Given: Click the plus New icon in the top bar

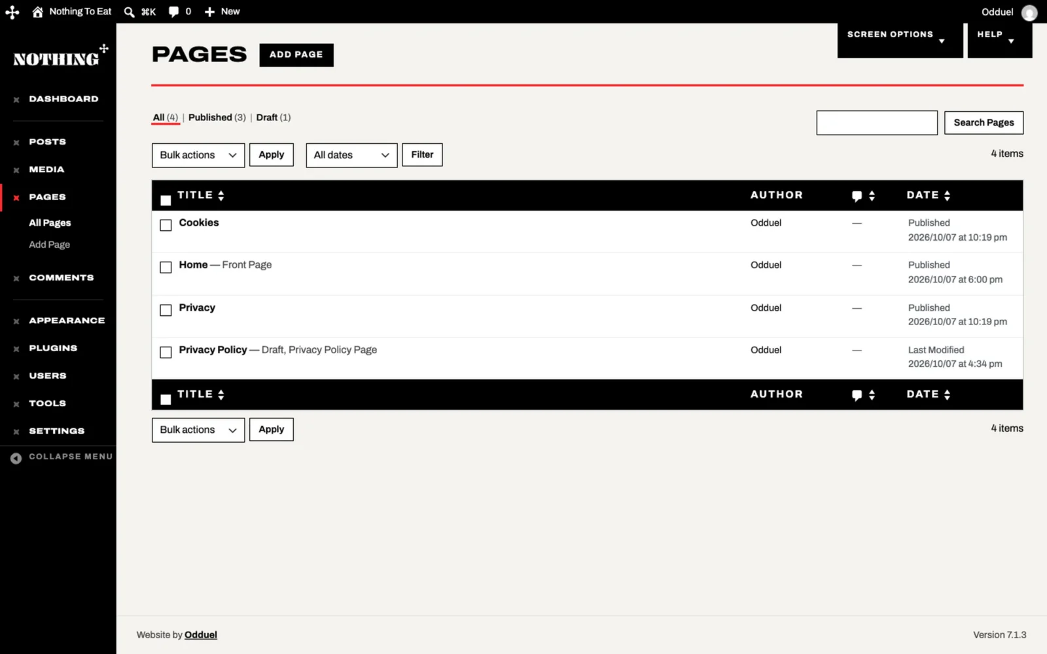Looking at the screenshot, I should pos(209,12).
